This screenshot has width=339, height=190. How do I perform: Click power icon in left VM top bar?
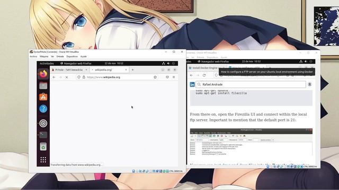point(173,63)
